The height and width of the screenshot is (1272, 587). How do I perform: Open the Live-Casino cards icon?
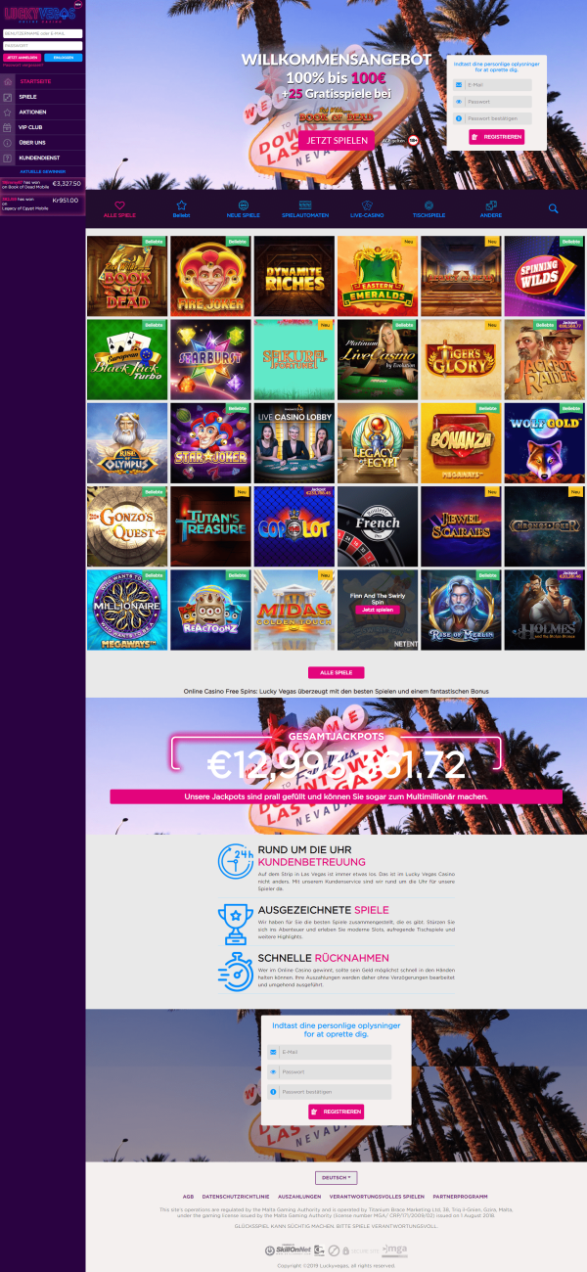click(x=367, y=208)
